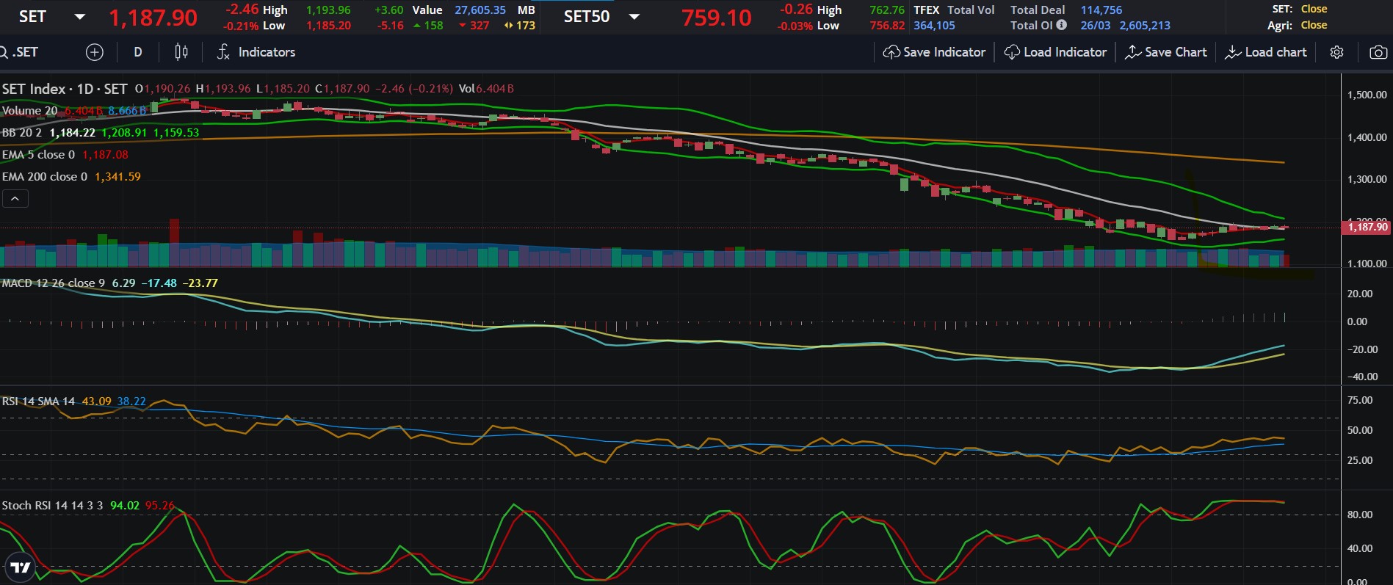
Task: Click the SET market status Close
Action: [x=1314, y=10]
